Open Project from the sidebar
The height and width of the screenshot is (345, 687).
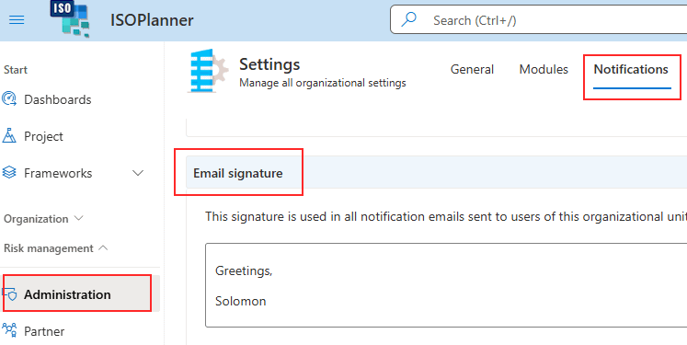coord(43,136)
